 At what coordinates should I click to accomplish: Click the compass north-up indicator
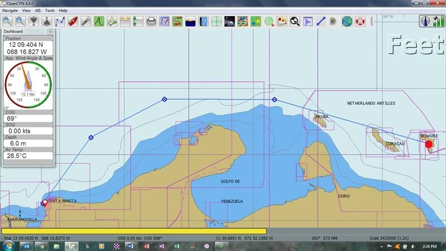tap(425, 21)
